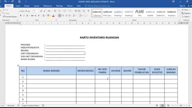Click the Numbering list icon
The width and height of the screenshot is (192, 108).
[65, 11]
